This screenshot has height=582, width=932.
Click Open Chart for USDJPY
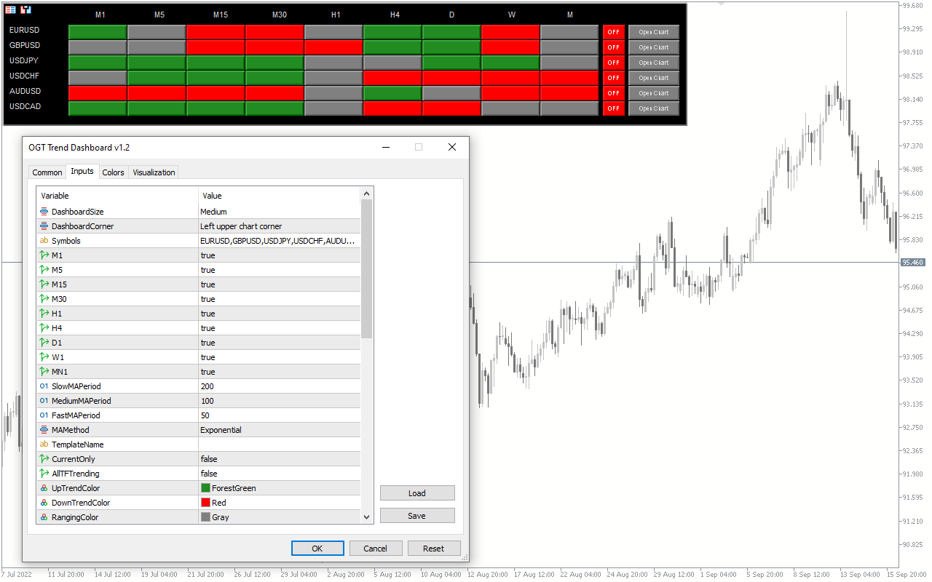pos(654,63)
